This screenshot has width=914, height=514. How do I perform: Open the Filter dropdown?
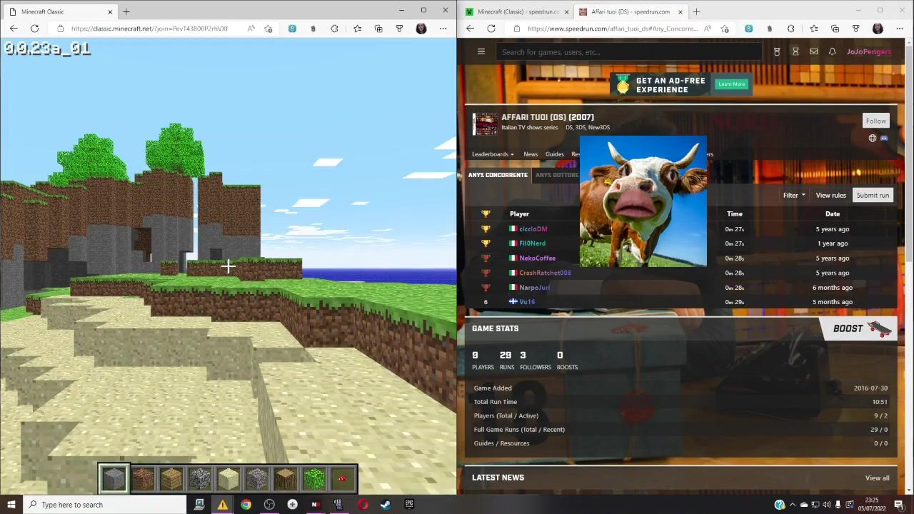point(793,195)
